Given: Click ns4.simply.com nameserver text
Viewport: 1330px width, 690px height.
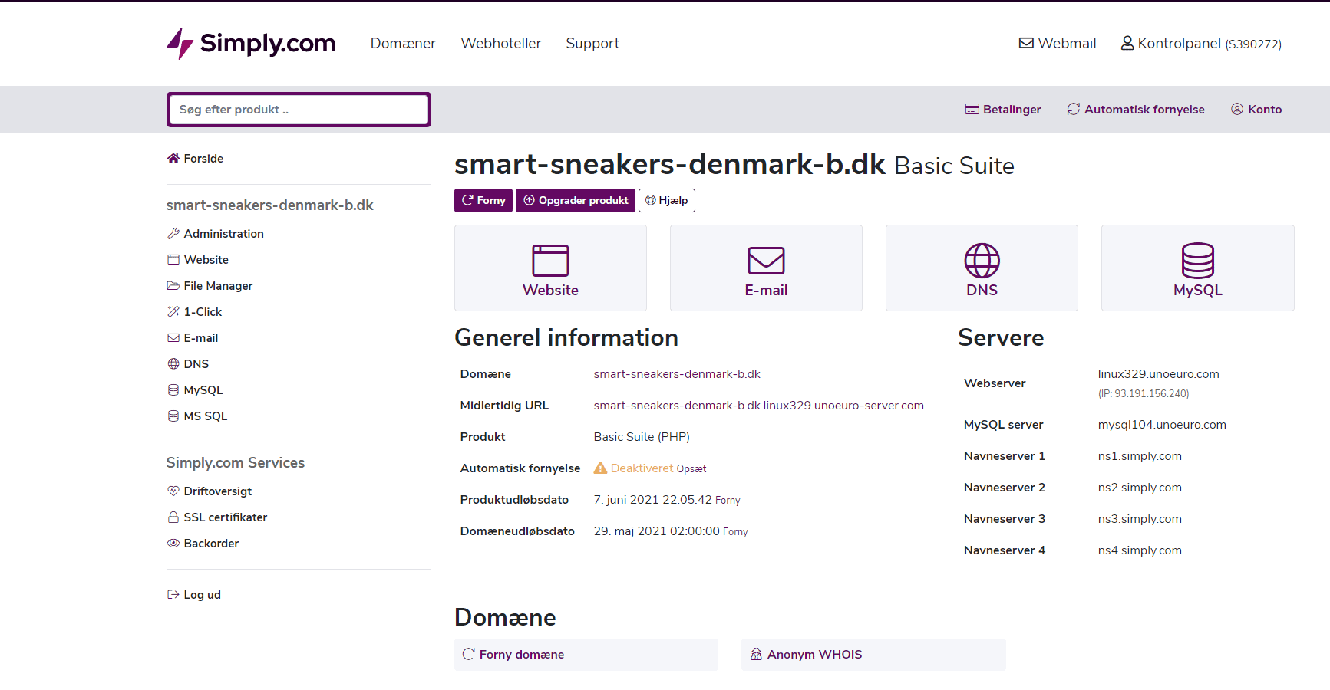Looking at the screenshot, I should 1140,550.
